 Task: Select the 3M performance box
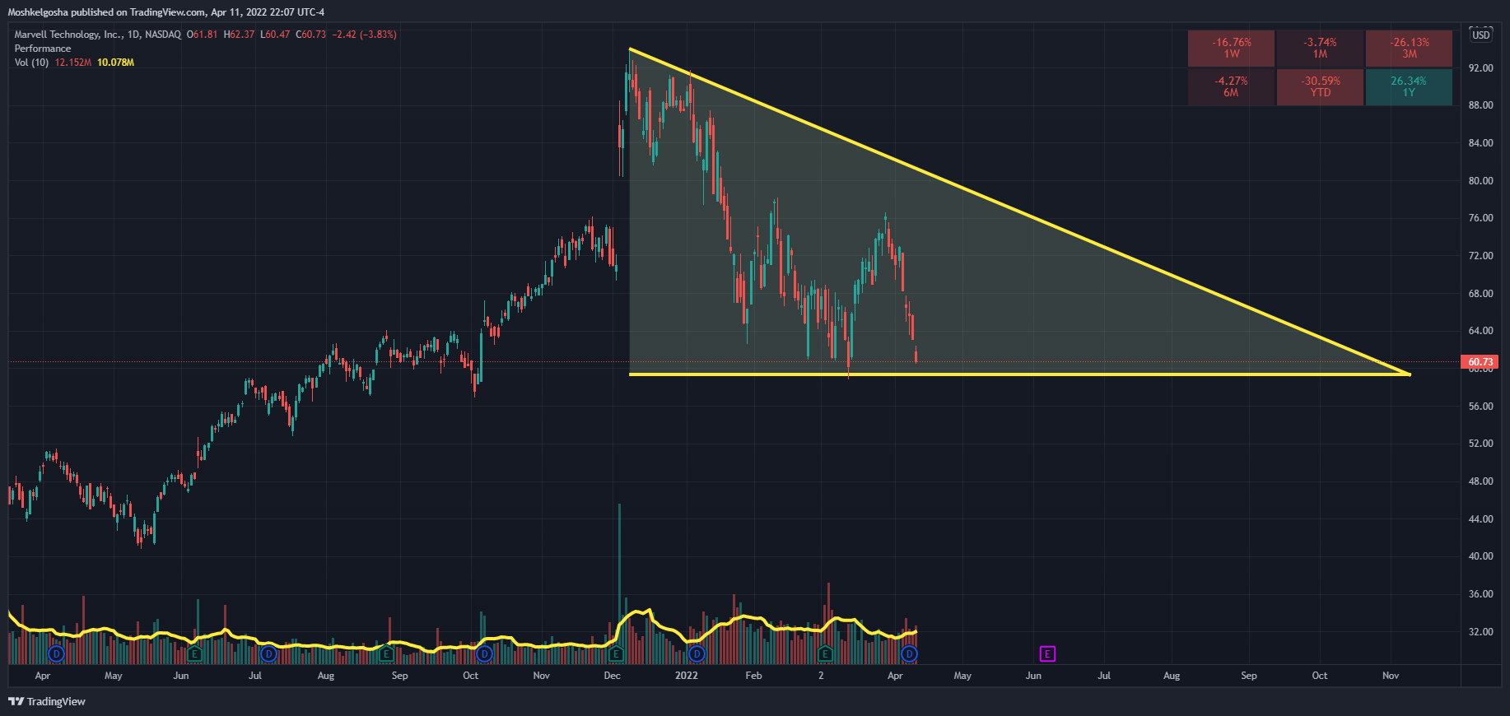(x=1409, y=48)
